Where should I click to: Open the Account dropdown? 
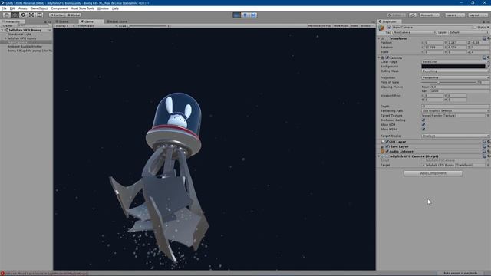tap(429, 15)
